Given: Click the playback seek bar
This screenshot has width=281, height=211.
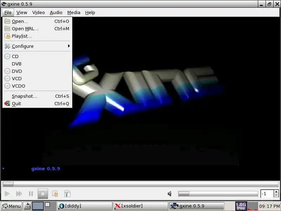Looking at the screenshot, I should coord(140,184).
